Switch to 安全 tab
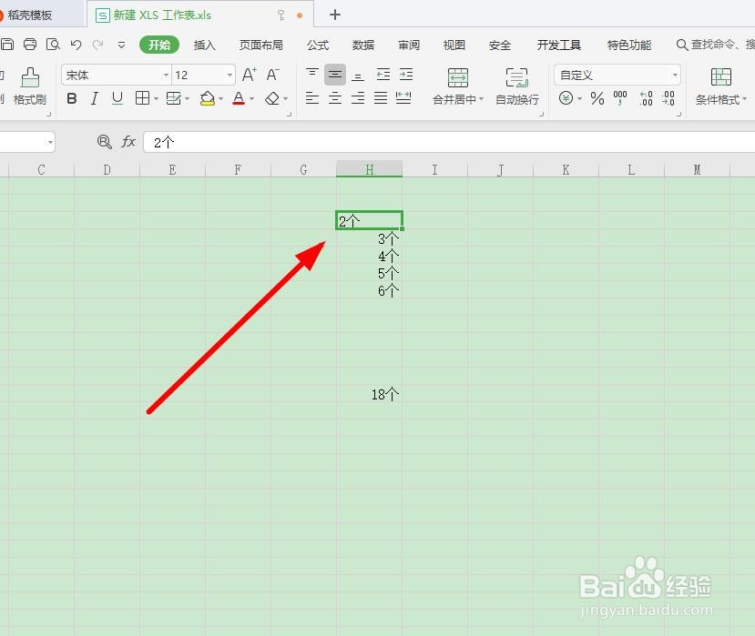Viewport: 755px width, 636px height. [500, 45]
